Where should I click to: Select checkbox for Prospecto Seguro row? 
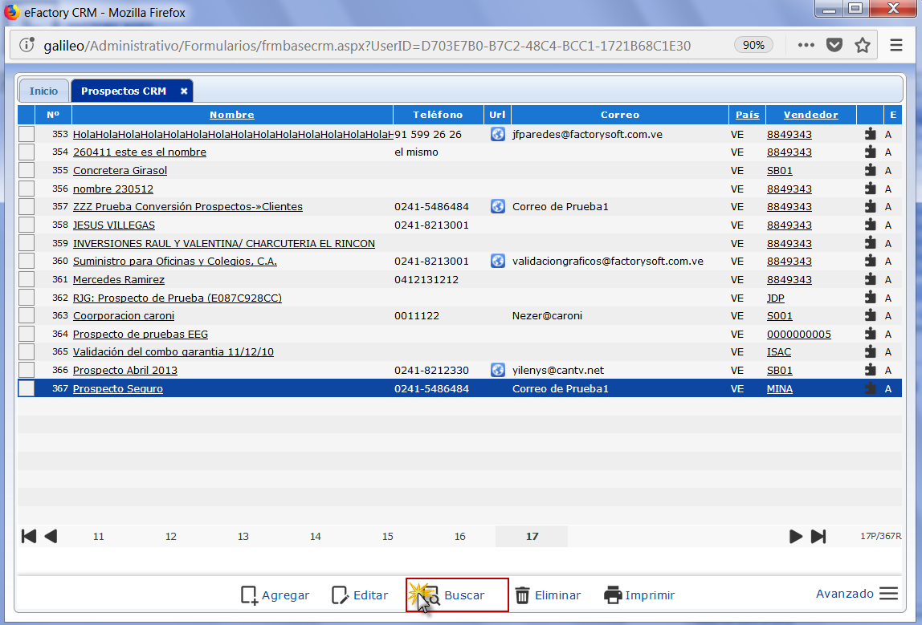[27, 388]
